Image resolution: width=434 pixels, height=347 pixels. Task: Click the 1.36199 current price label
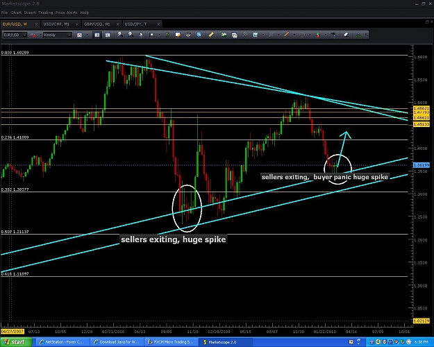pos(422,165)
